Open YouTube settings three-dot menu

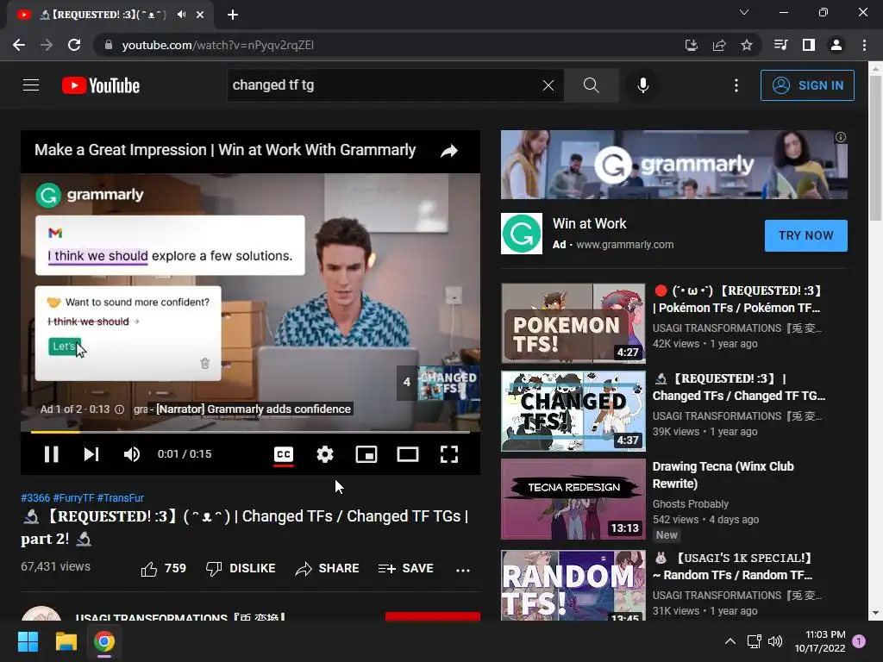point(736,85)
